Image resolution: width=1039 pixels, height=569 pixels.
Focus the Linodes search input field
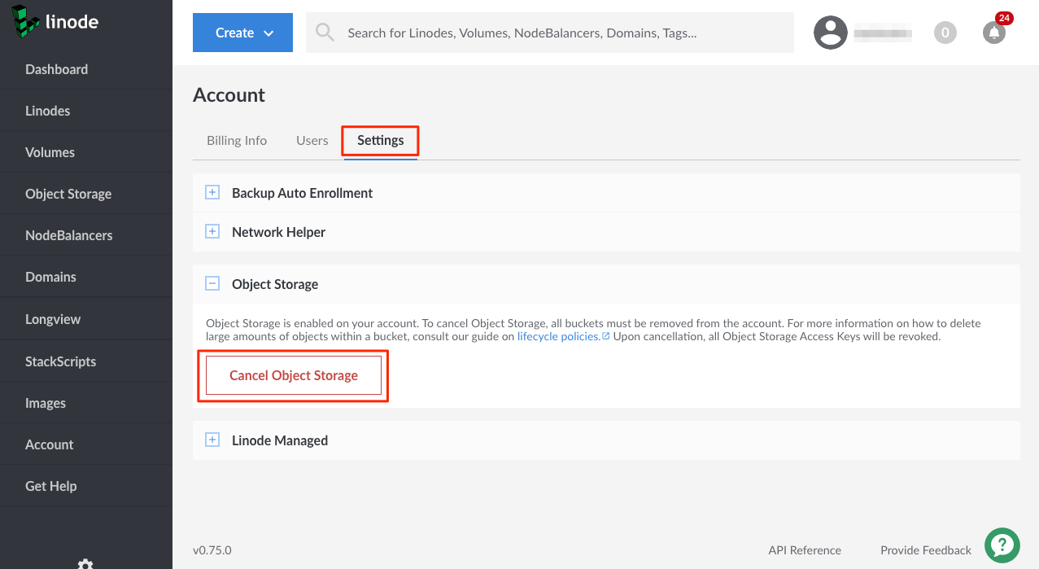click(x=561, y=33)
